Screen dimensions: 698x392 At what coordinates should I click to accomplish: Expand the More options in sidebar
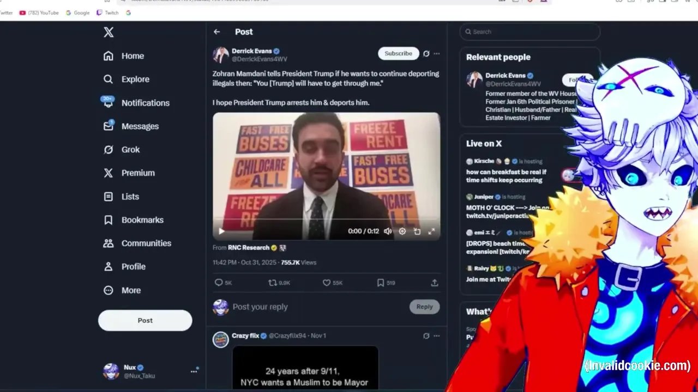click(122, 291)
